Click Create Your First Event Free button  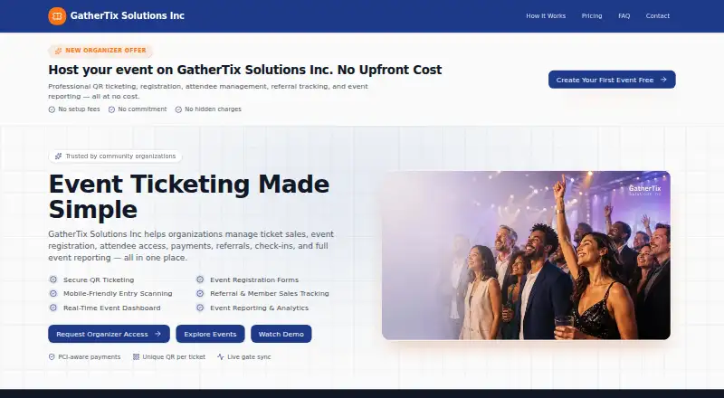[x=612, y=80]
